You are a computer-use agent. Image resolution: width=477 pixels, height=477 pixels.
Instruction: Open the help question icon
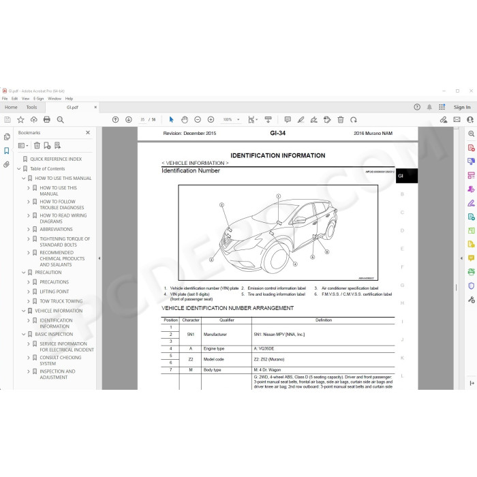click(417, 107)
